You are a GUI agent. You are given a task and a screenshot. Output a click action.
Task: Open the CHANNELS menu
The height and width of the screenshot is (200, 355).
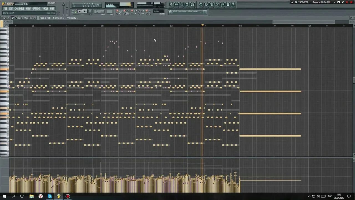point(19,9)
